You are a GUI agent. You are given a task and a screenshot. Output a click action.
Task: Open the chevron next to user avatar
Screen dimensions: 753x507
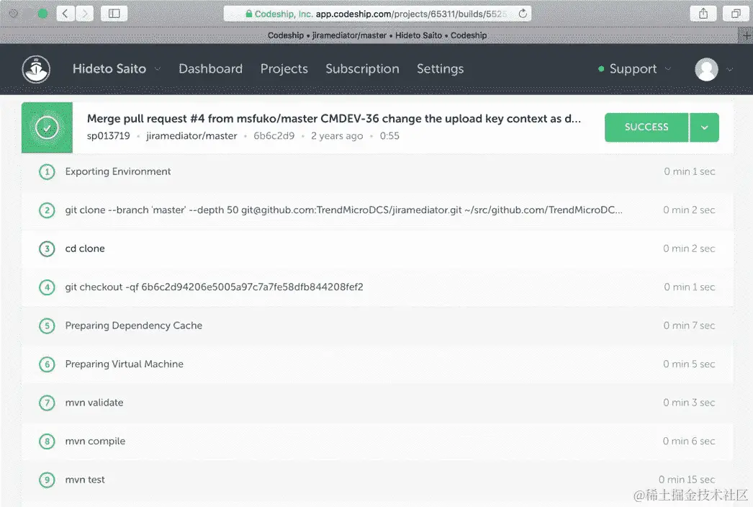pyautogui.click(x=729, y=69)
